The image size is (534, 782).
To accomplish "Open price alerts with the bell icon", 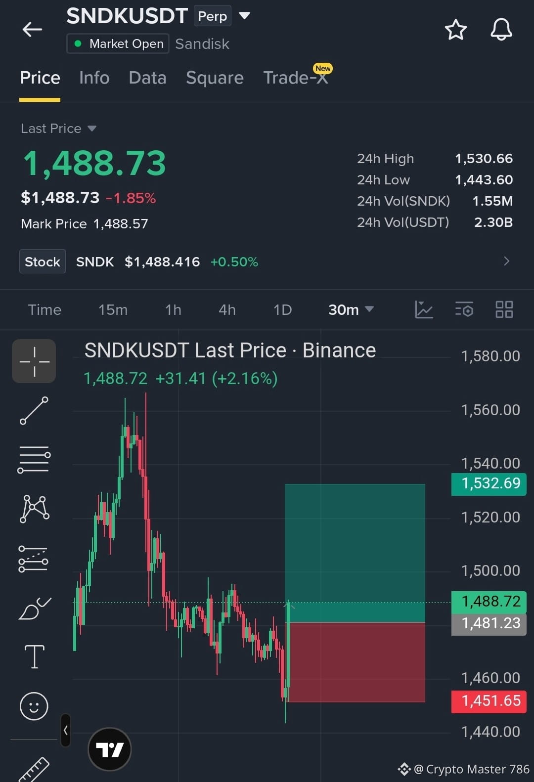I will pos(501,30).
